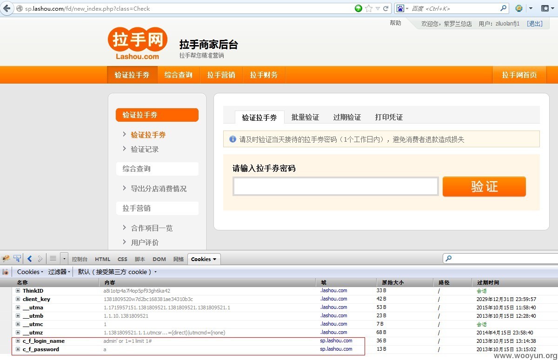
Task: Bookmark this page with the star icon
Action: [x=369, y=8]
